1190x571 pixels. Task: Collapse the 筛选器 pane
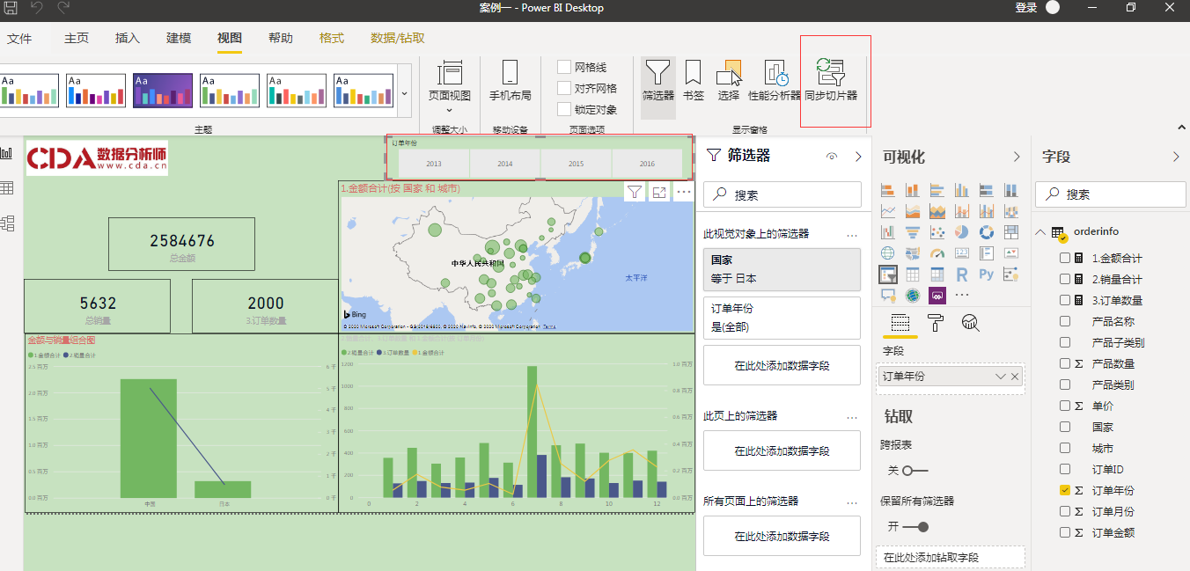(858, 157)
